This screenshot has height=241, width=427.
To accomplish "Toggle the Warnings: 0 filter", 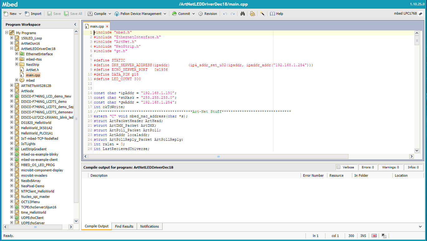I will [x=390, y=167].
